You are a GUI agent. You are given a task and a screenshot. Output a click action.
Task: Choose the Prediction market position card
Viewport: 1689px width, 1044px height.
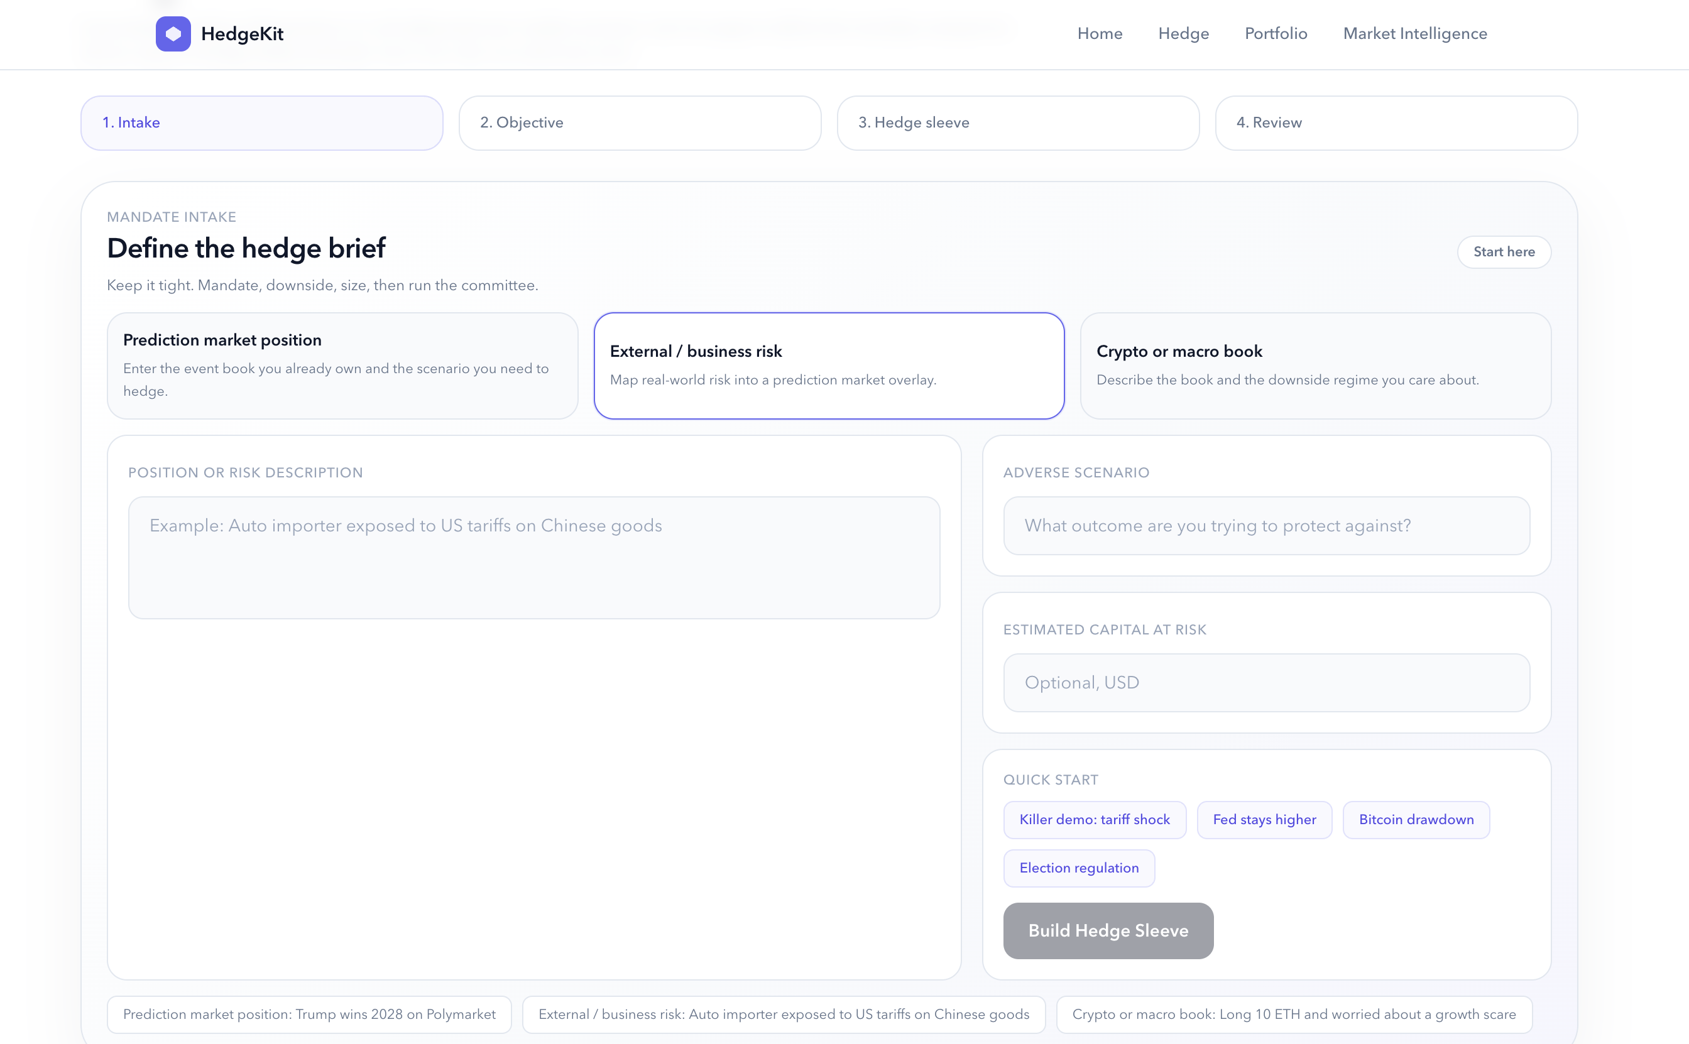pos(342,365)
